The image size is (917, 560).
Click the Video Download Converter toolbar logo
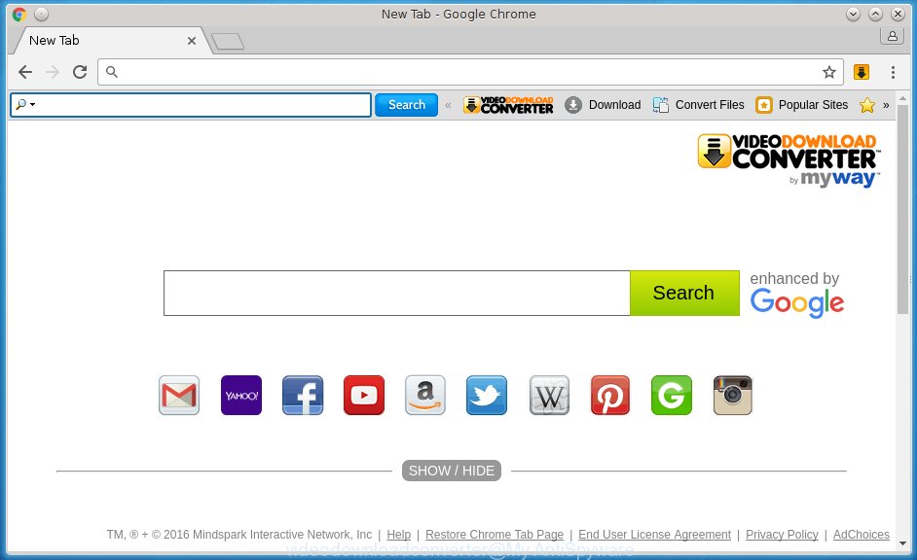508,105
